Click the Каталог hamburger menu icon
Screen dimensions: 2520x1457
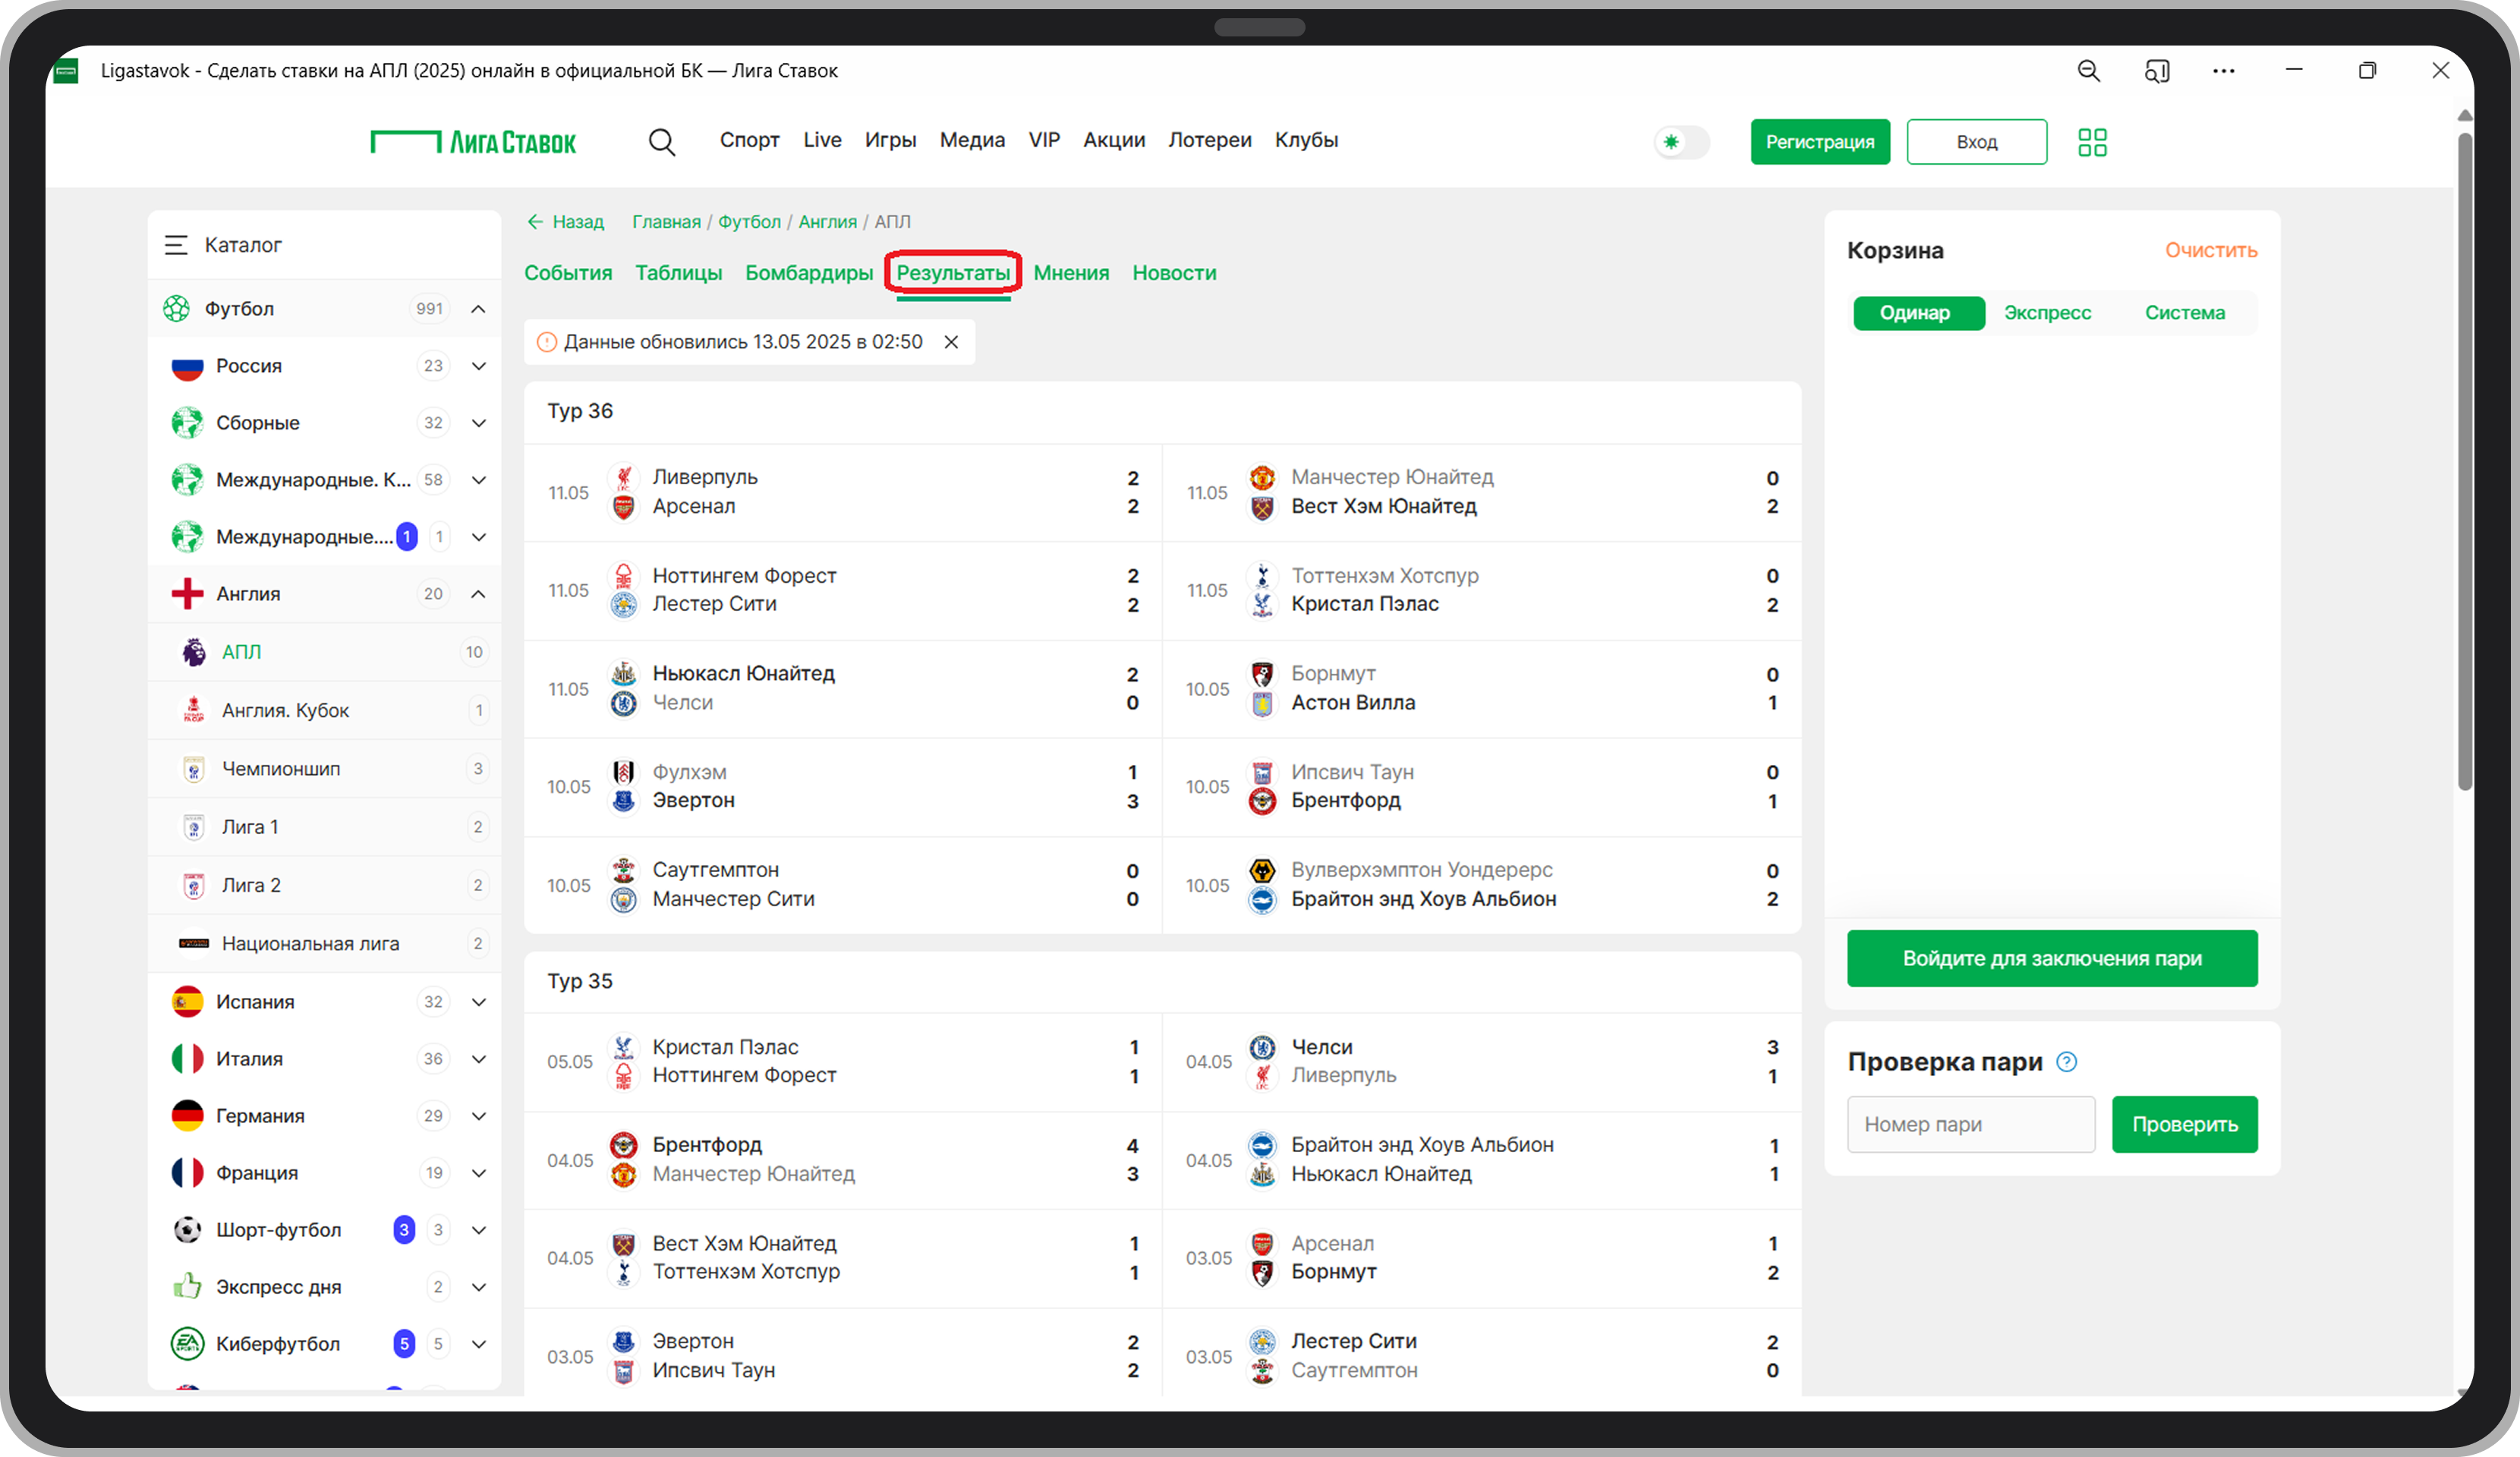(x=176, y=245)
